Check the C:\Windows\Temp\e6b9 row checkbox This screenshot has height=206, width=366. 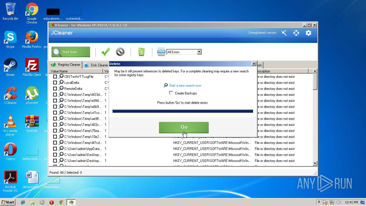pyautogui.click(x=55, y=107)
